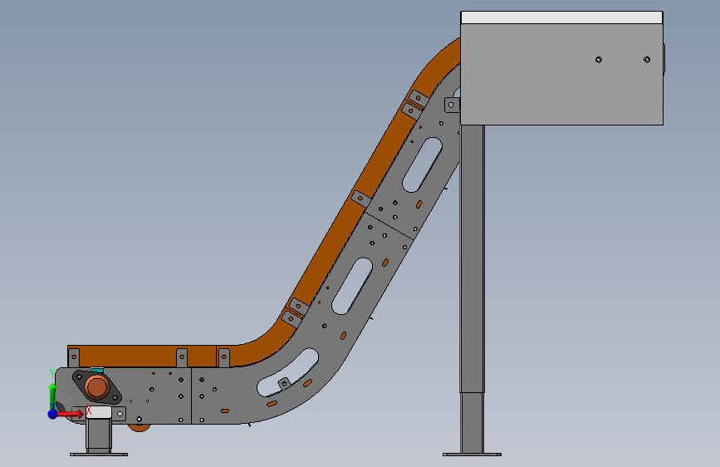720x467 pixels.
Task: Select the tall support leg under the box
Action: pos(472,258)
